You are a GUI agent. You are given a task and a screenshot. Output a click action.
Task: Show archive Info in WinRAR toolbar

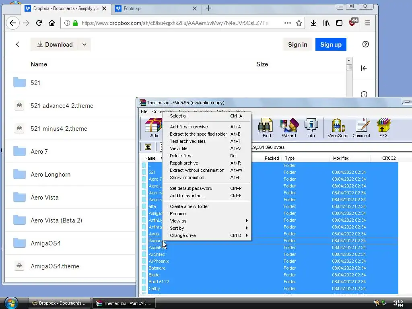[x=311, y=128]
